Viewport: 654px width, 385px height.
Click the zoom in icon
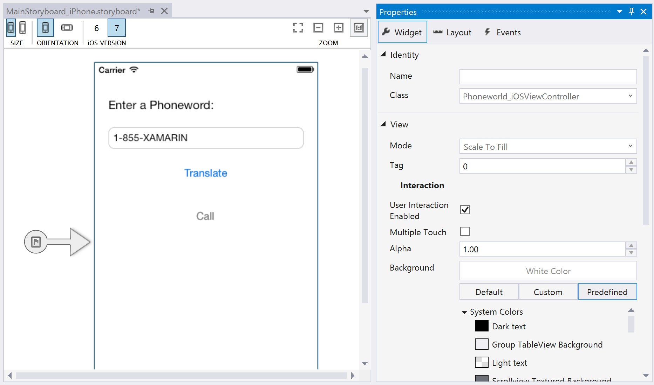pos(338,28)
